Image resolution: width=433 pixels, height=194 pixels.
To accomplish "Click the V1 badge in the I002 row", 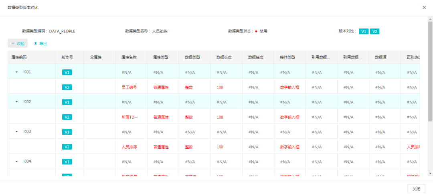I will coord(67,102).
